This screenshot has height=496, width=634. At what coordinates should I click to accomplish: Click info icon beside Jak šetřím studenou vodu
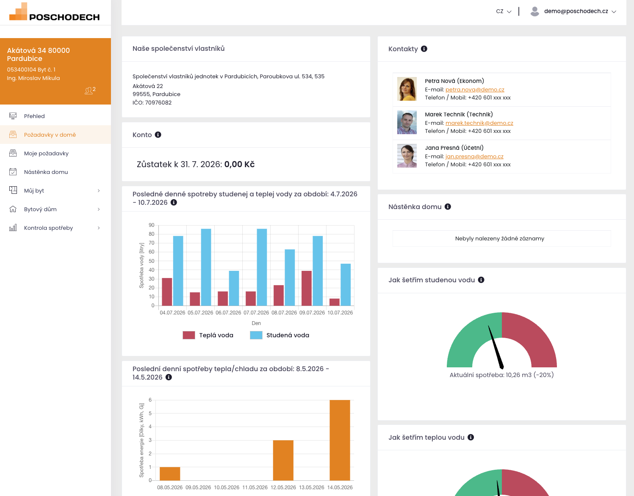click(x=481, y=280)
